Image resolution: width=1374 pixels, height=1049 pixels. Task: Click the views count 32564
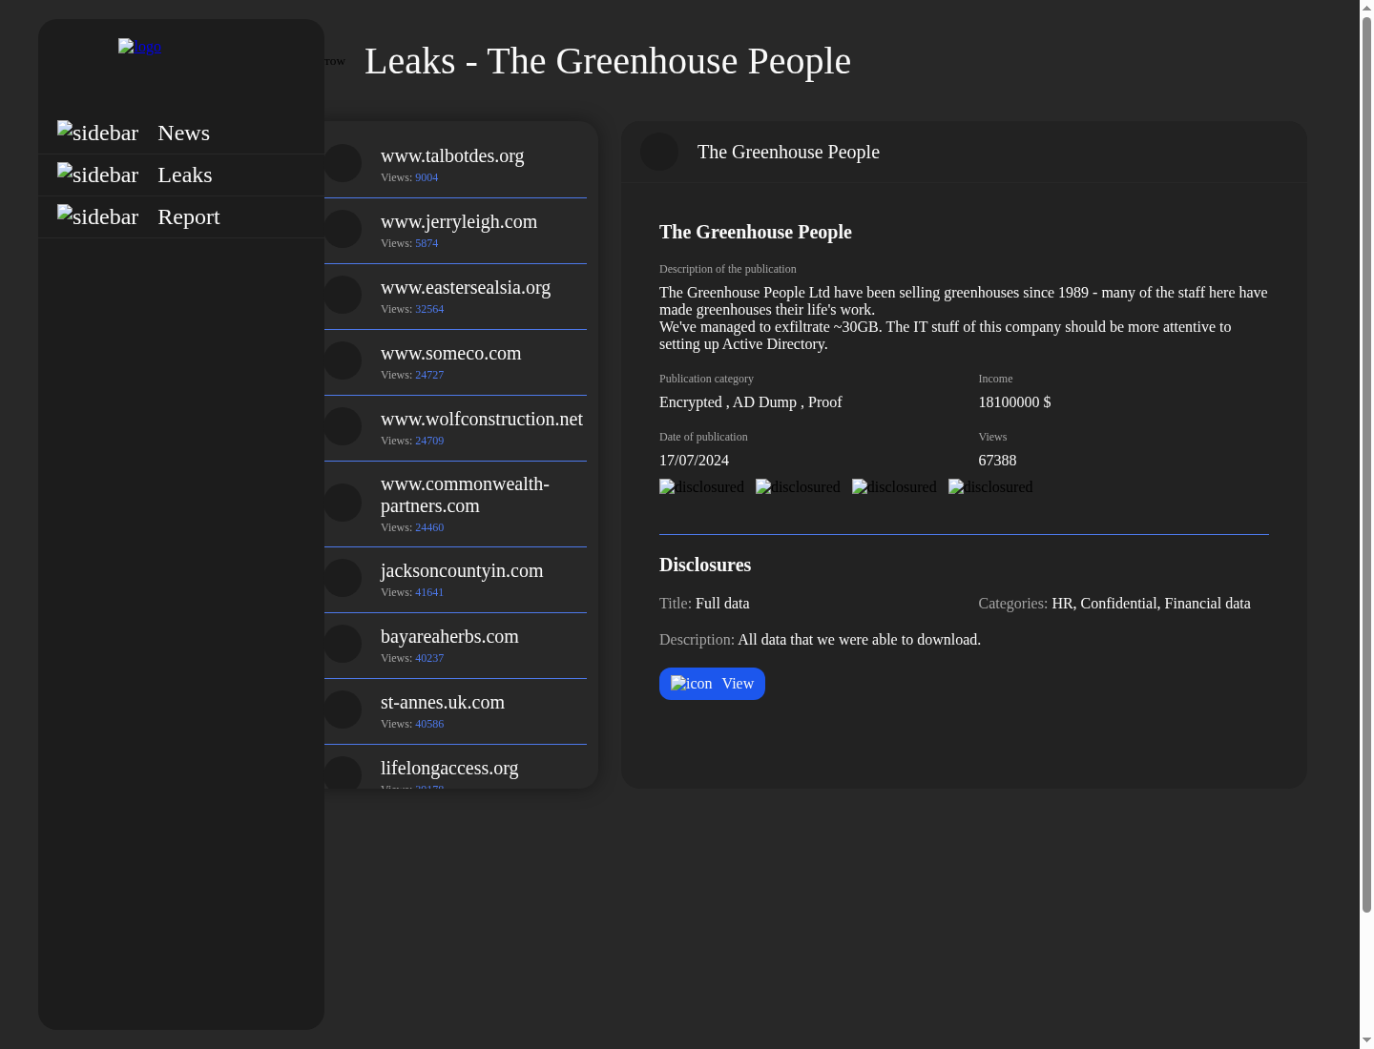[x=429, y=309]
